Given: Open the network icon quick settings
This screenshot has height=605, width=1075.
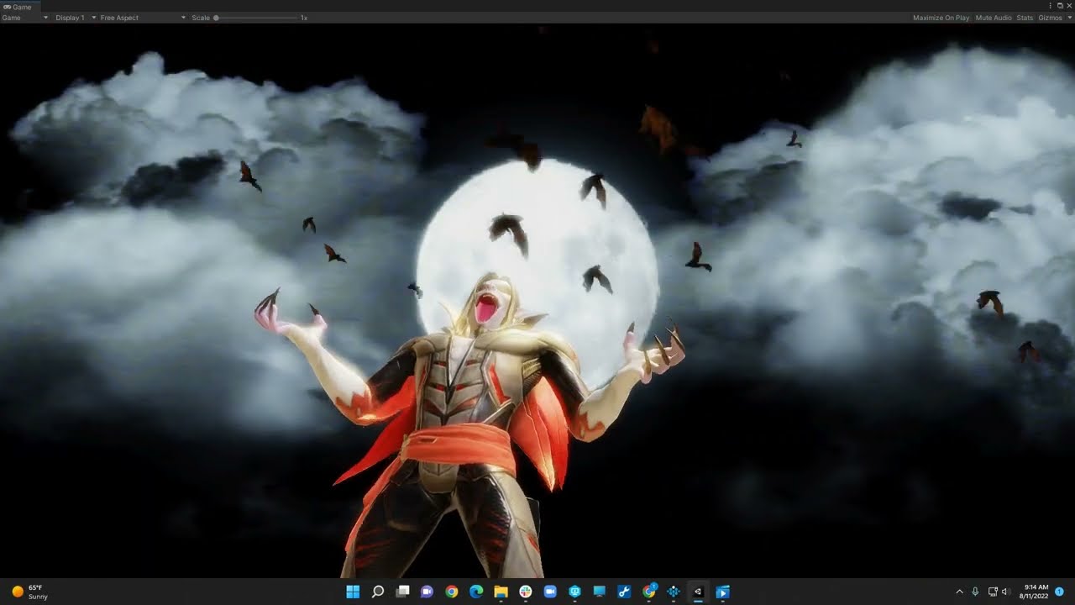Looking at the screenshot, I should tap(993, 592).
